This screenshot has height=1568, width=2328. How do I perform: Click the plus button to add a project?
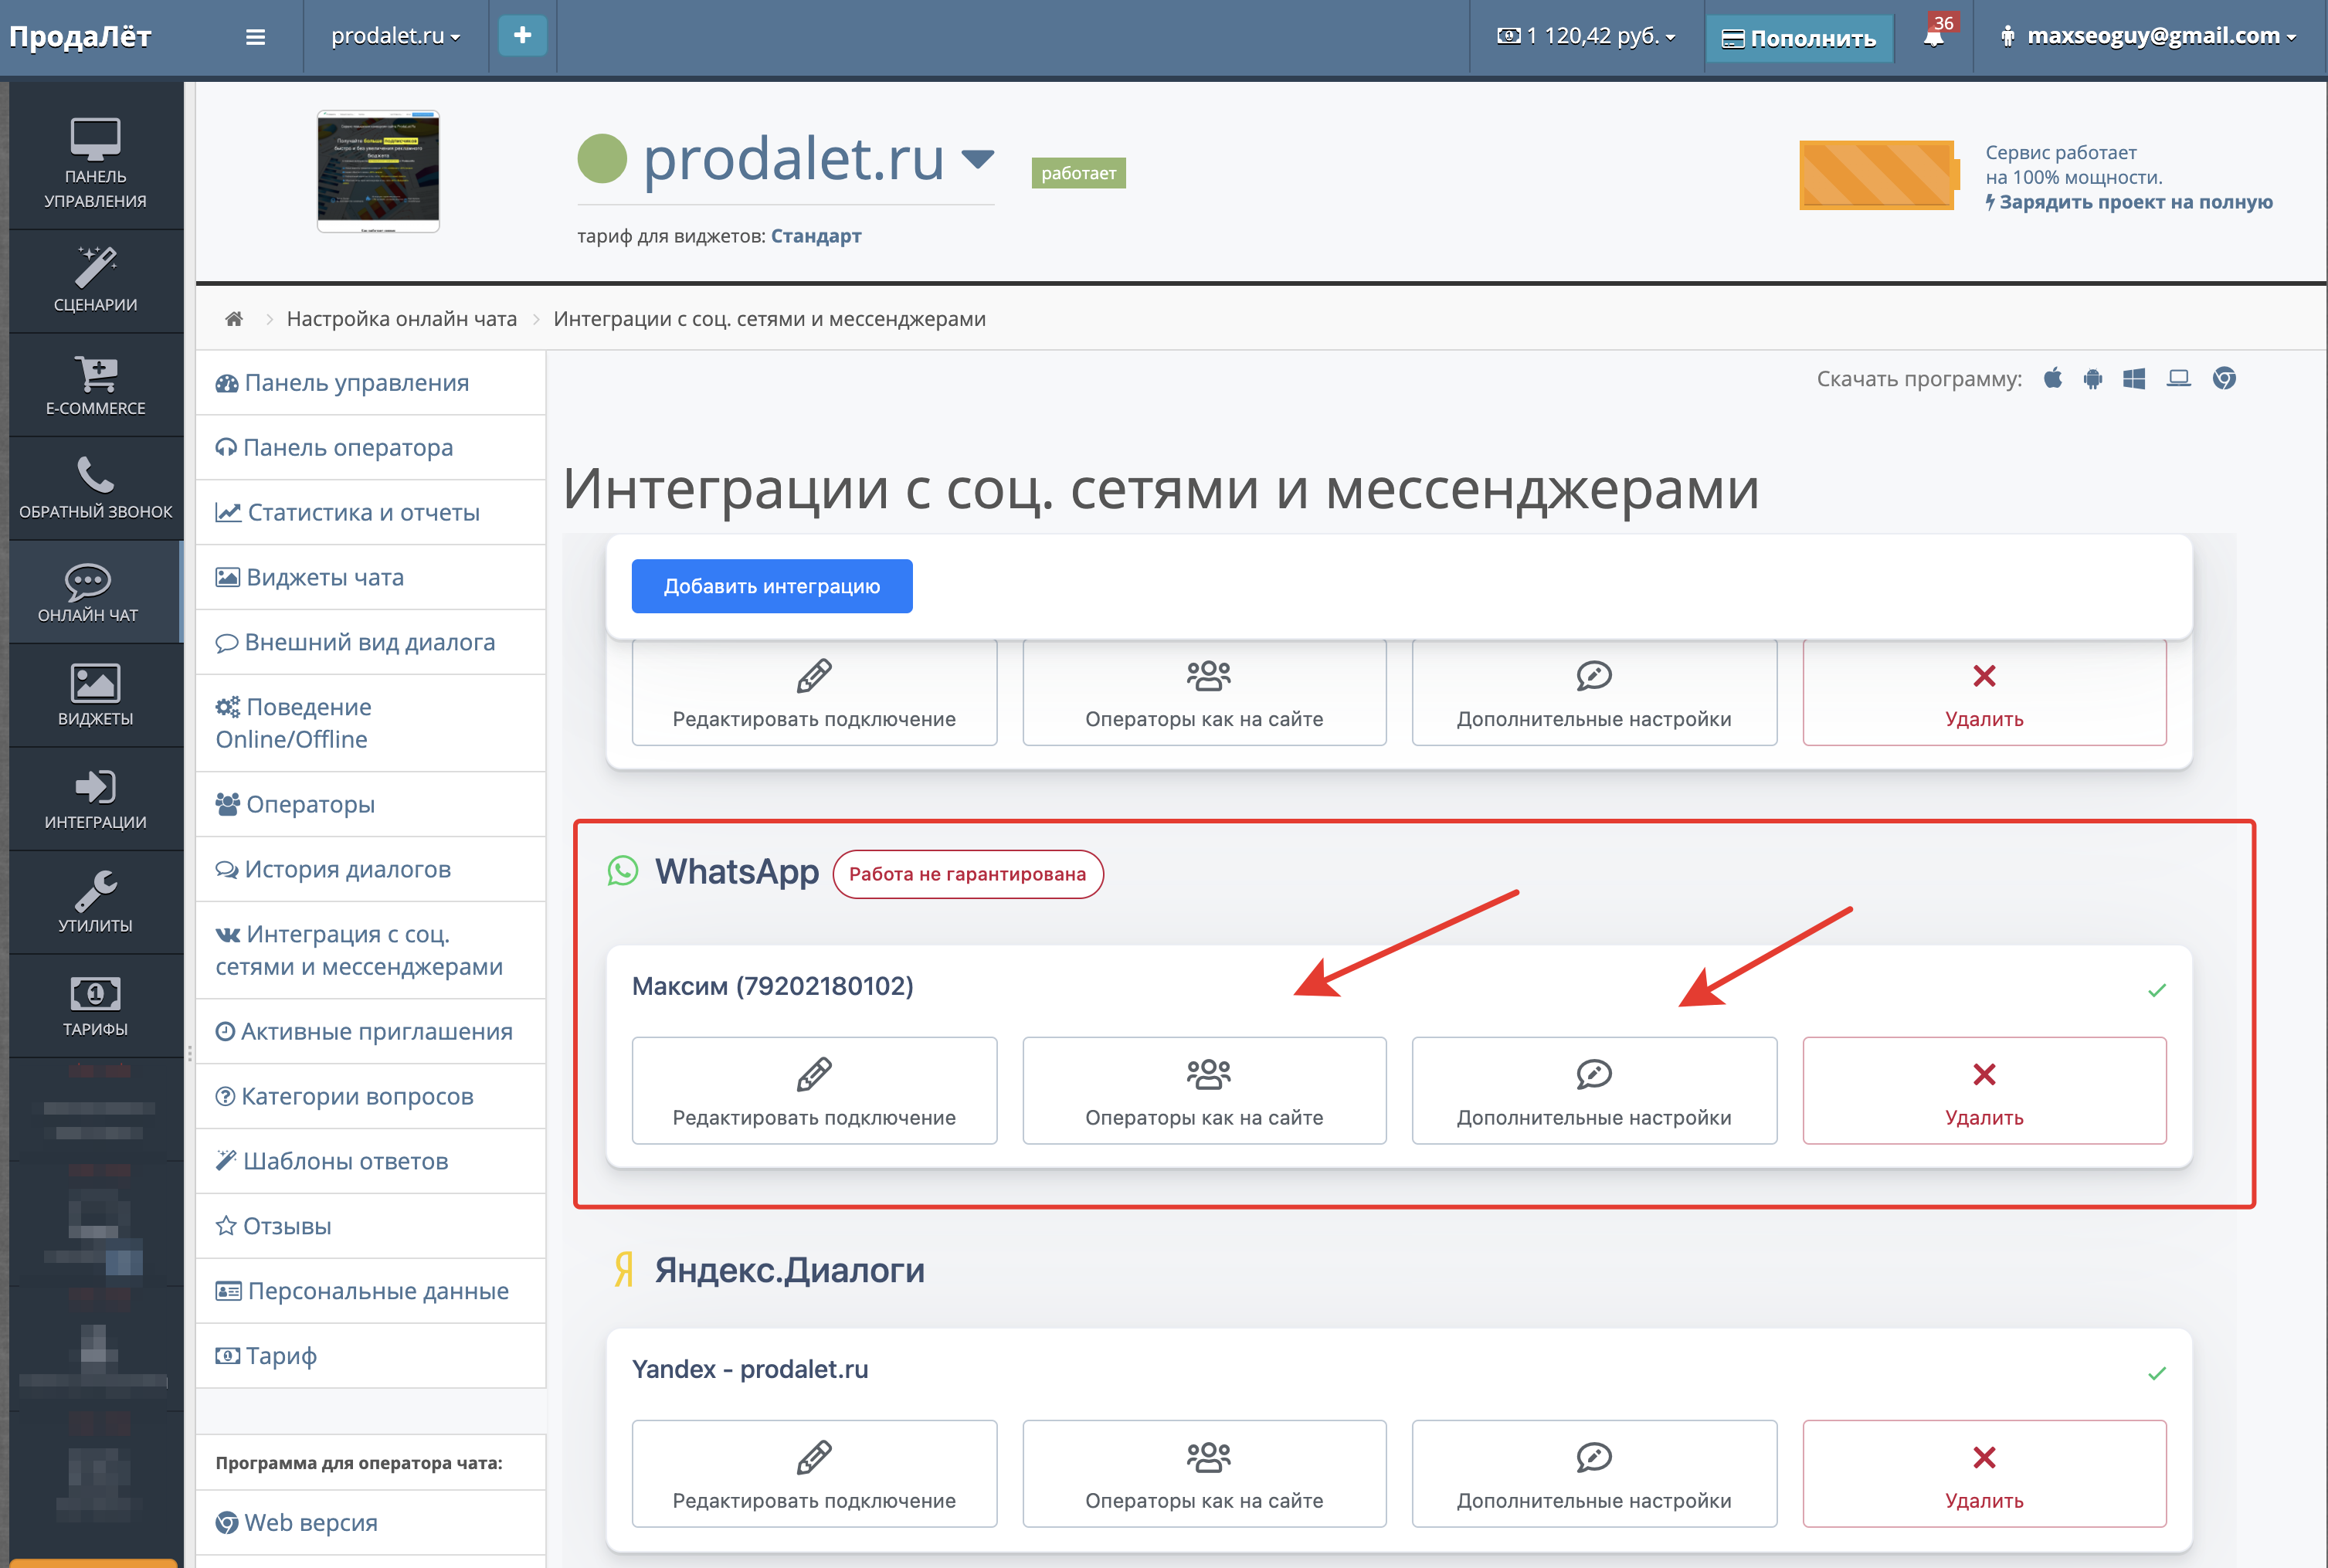tap(522, 36)
